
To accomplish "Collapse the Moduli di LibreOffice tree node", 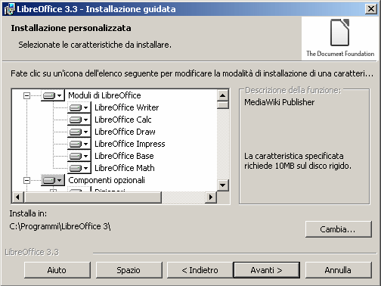I will [x=26, y=95].
